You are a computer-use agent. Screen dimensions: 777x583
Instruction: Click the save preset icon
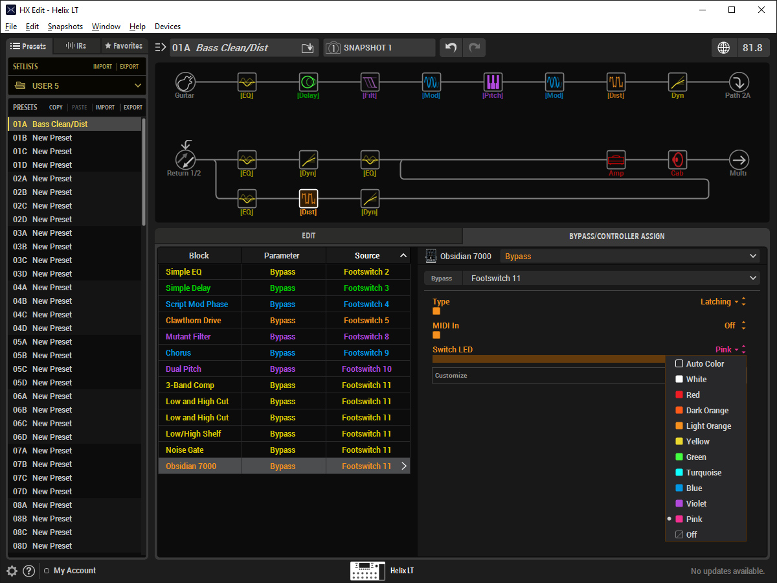[308, 48]
